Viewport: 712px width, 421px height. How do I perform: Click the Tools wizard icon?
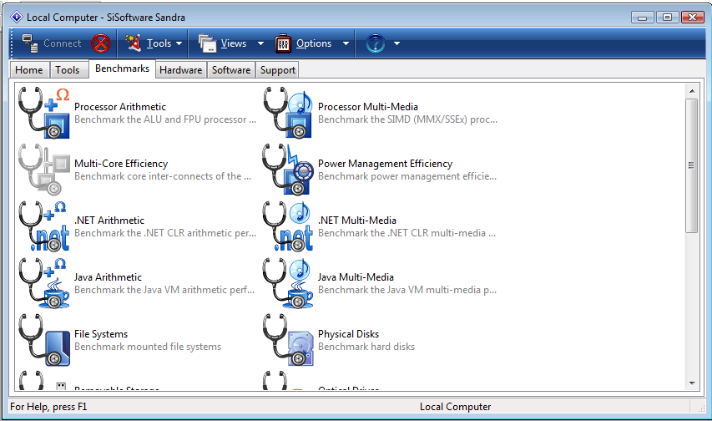tap(133, 43)
